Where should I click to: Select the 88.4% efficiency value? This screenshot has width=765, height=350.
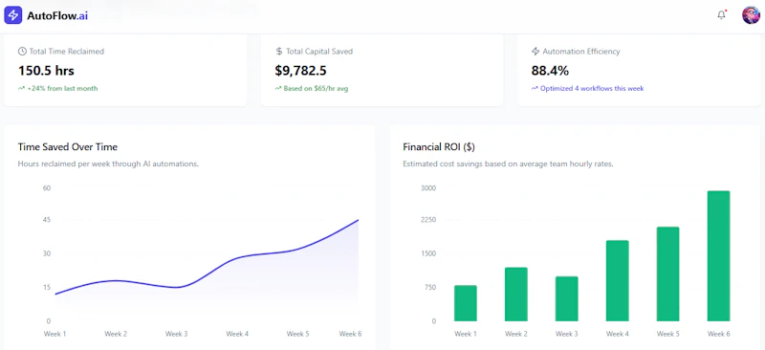pos(550,71)
